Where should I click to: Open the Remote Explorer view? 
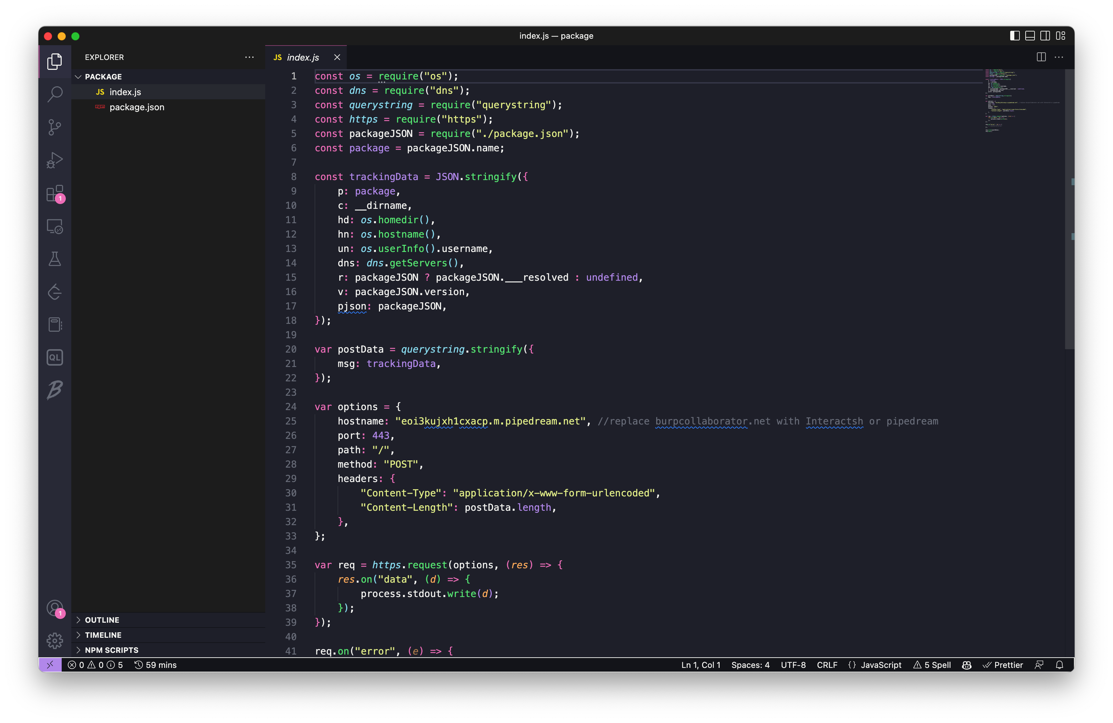pyautogui.click(x=55, y=227)
